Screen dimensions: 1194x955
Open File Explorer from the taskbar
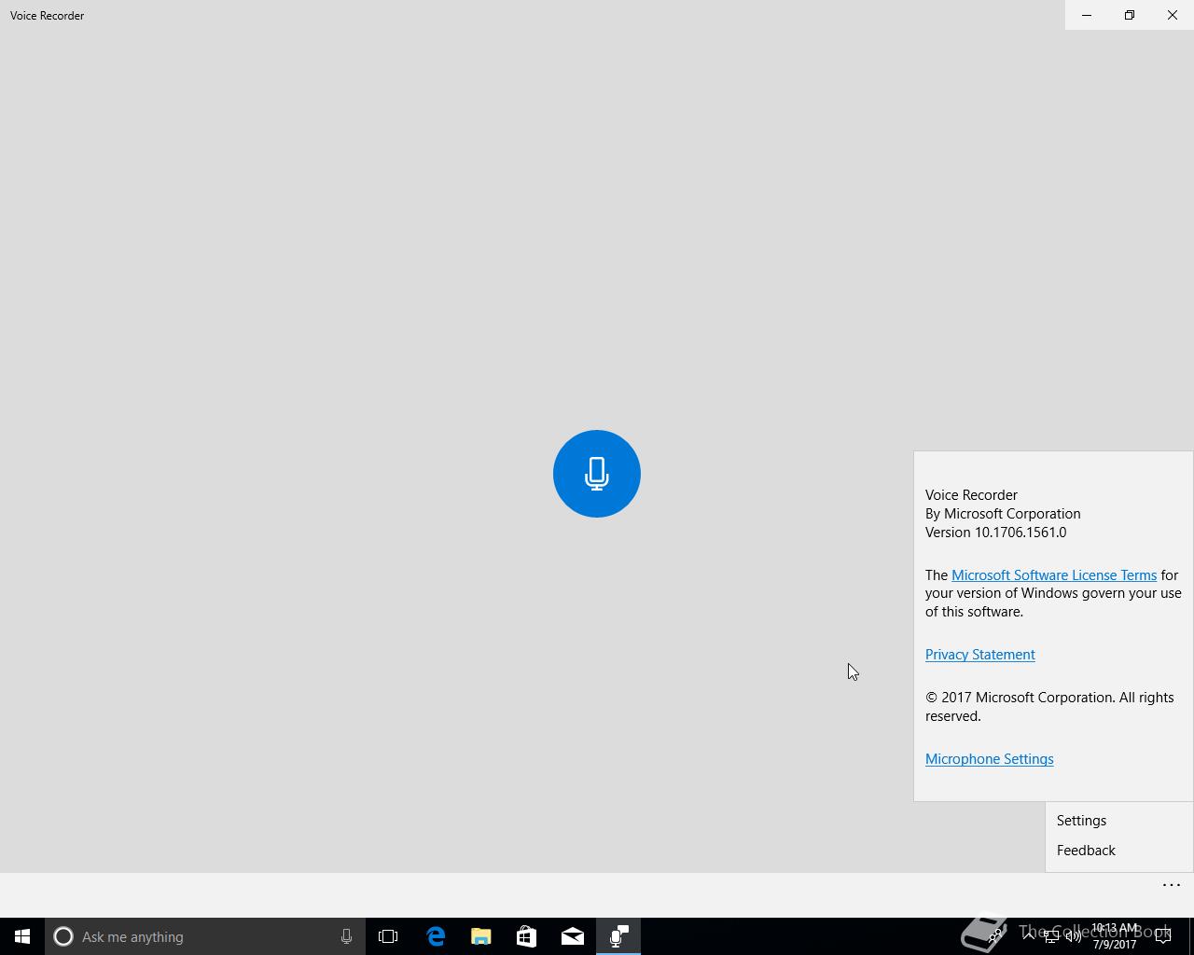481,936
